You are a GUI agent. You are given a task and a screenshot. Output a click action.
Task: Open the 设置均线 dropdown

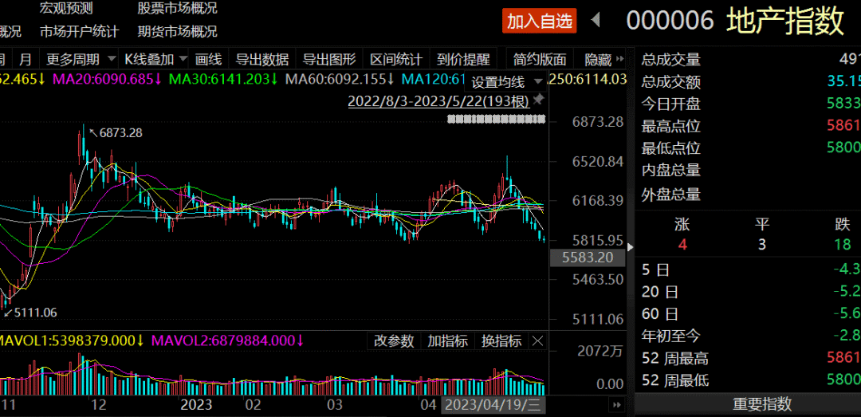tap(505, 81)
